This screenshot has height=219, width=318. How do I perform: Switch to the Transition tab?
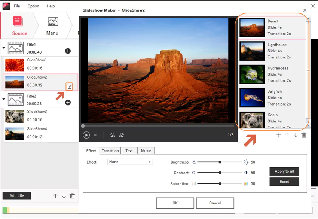coord(110,150)
